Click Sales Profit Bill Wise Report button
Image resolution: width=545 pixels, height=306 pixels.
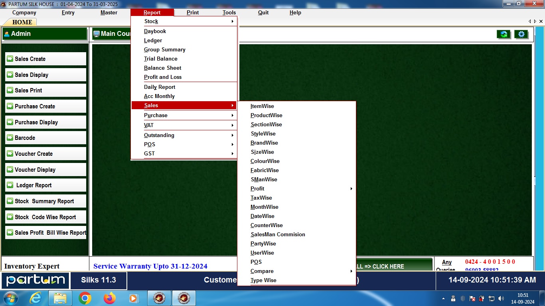coord(45,233)
